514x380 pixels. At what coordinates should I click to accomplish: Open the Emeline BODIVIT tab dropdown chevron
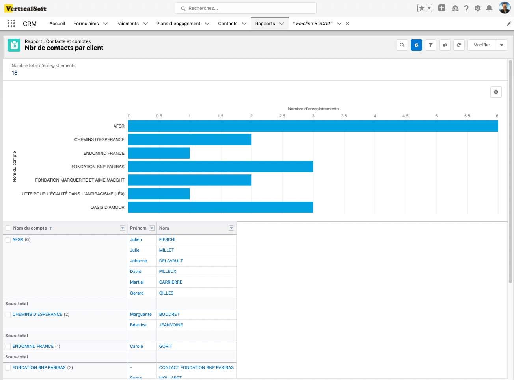point(339,24)
